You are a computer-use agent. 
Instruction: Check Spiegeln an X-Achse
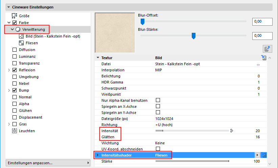[158, 106]
